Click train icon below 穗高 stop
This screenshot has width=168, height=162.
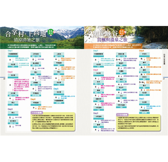tap(96, 95)
